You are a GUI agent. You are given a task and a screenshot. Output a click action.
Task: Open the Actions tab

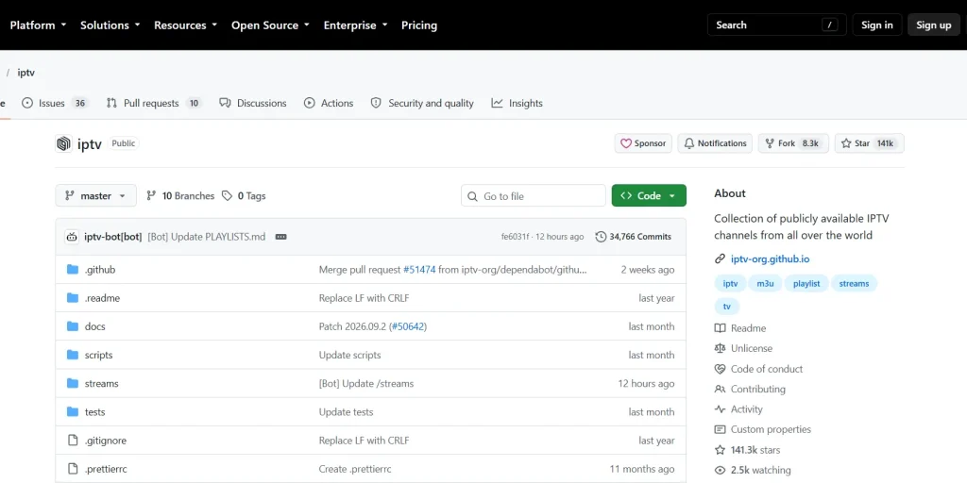click(329, 104)
